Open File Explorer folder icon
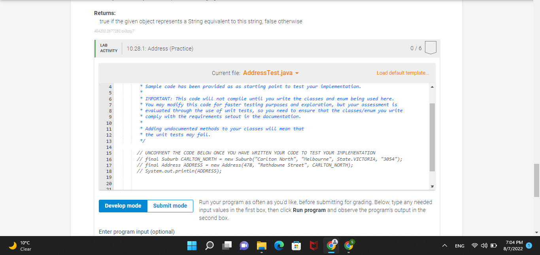This screenshot has width=540, height=255. (262, 246)
